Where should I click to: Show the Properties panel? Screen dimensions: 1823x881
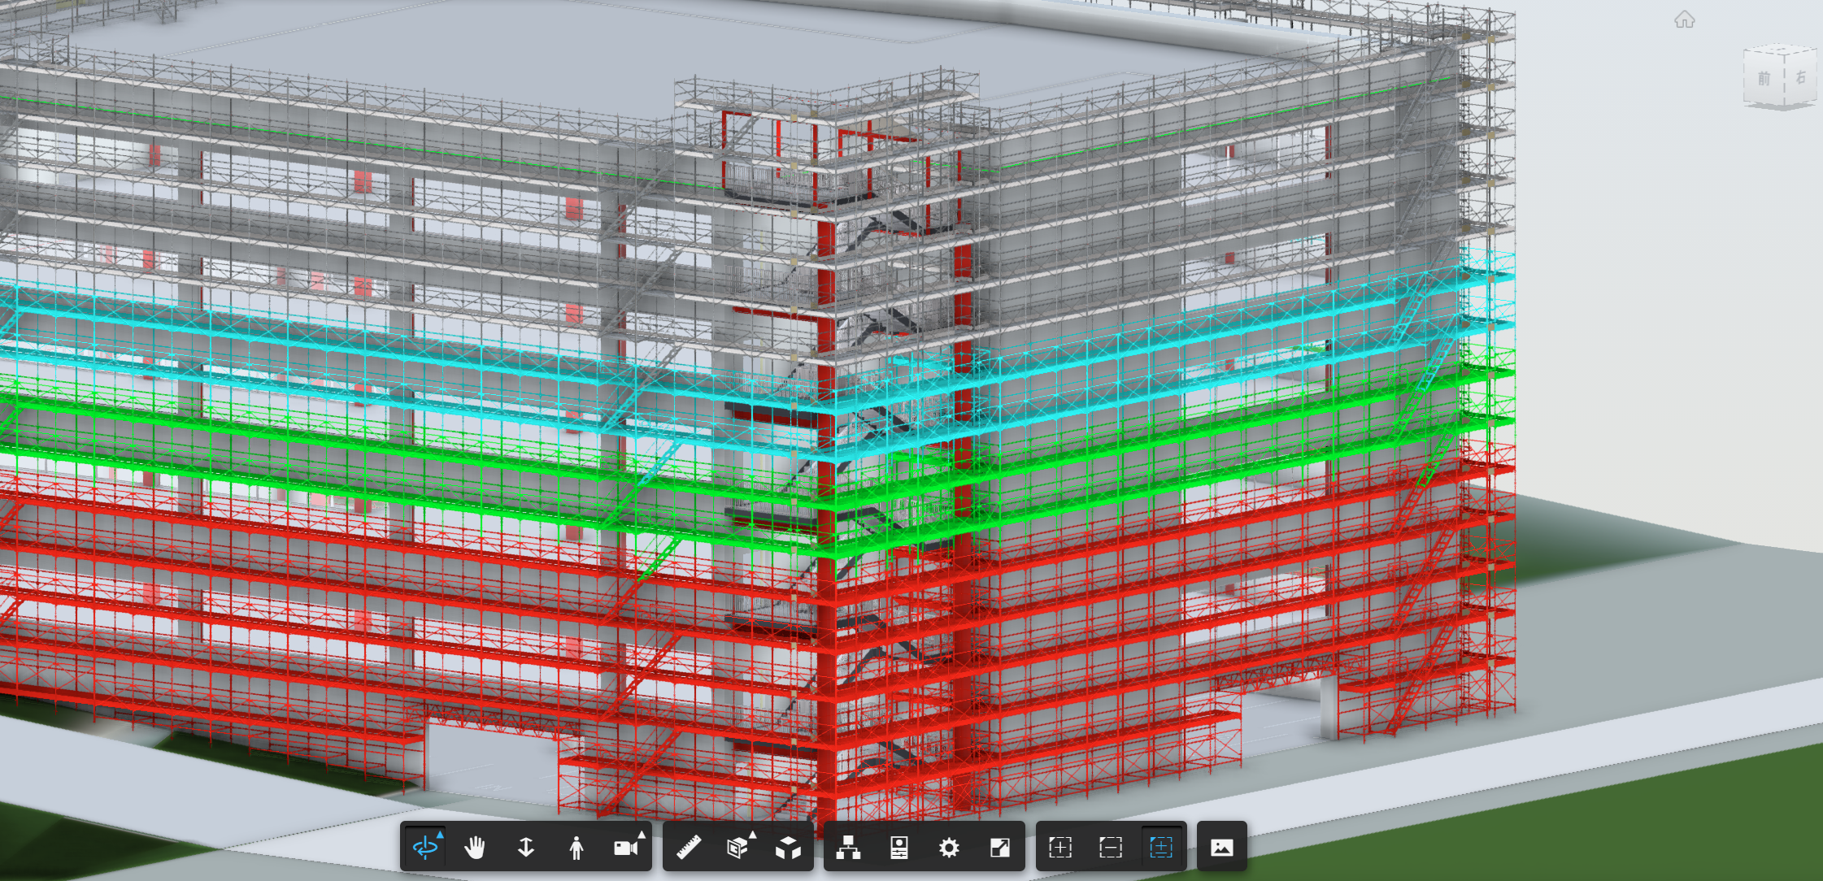(x=899, y=848)
